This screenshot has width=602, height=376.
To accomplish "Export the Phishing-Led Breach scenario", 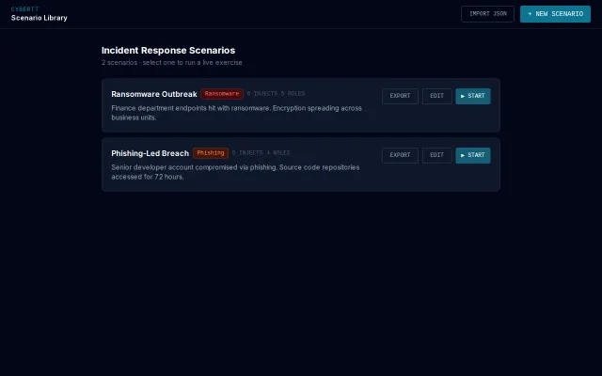I will tap(400, 155).
